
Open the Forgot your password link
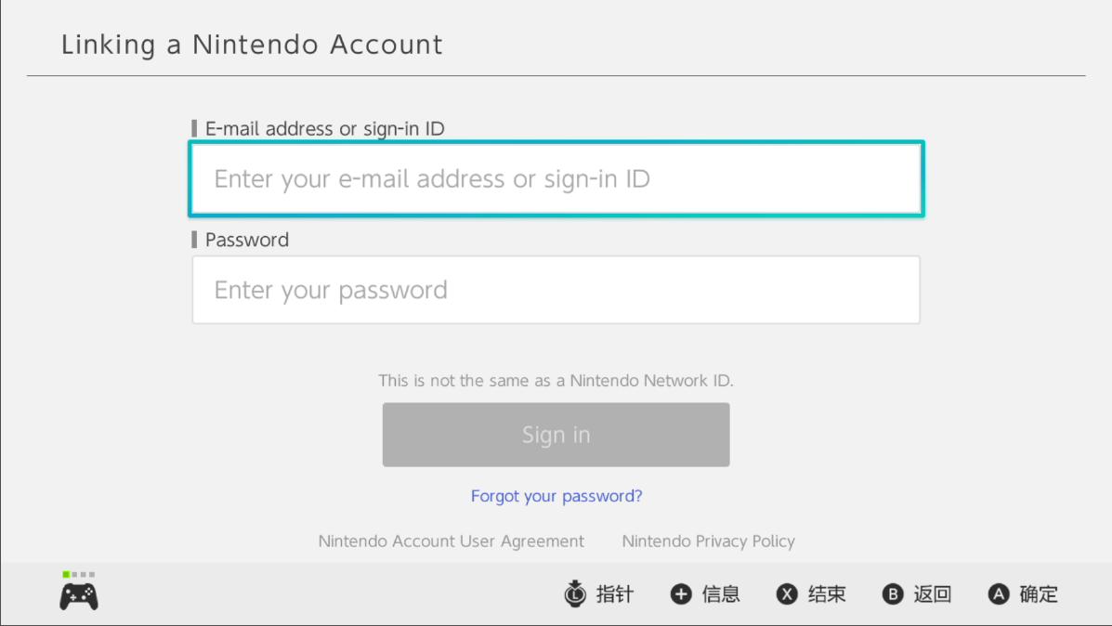click(556, 496)
